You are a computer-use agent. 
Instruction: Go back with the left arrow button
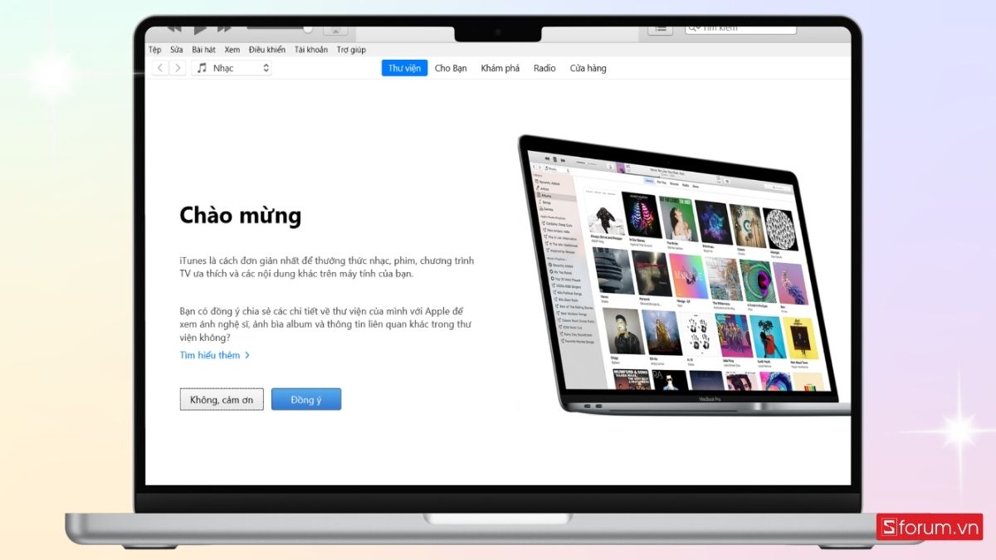[160, 68]
